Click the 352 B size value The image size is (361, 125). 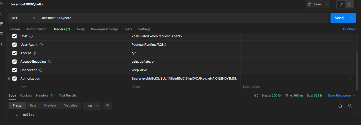coord(318,95)
